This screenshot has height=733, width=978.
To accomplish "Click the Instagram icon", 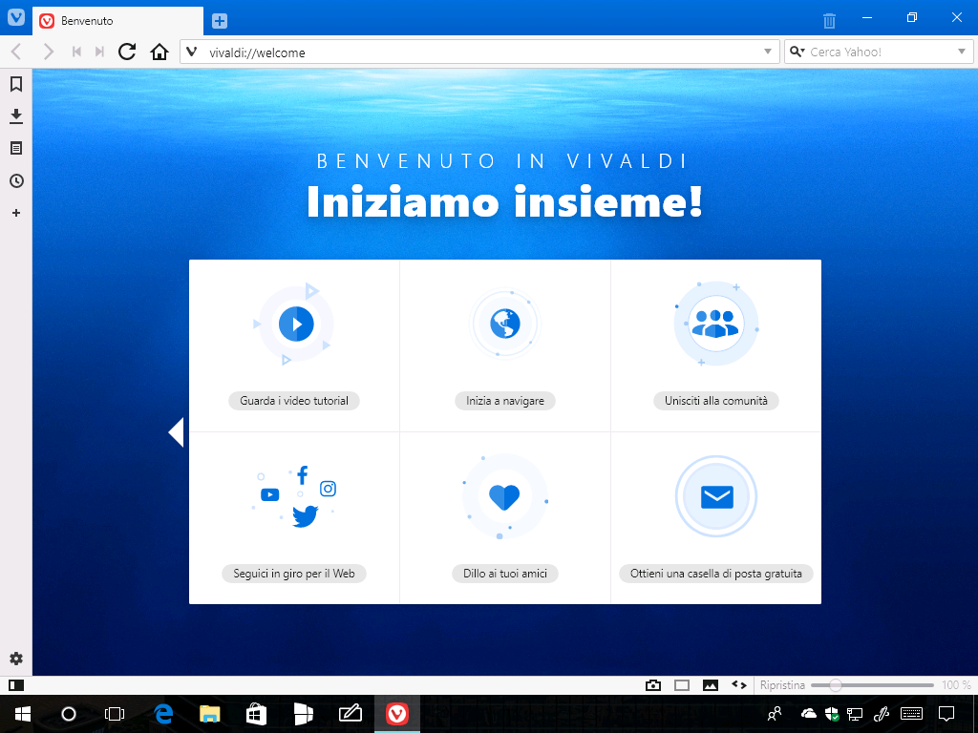I will pyautogui.click(x=329, y=489).
